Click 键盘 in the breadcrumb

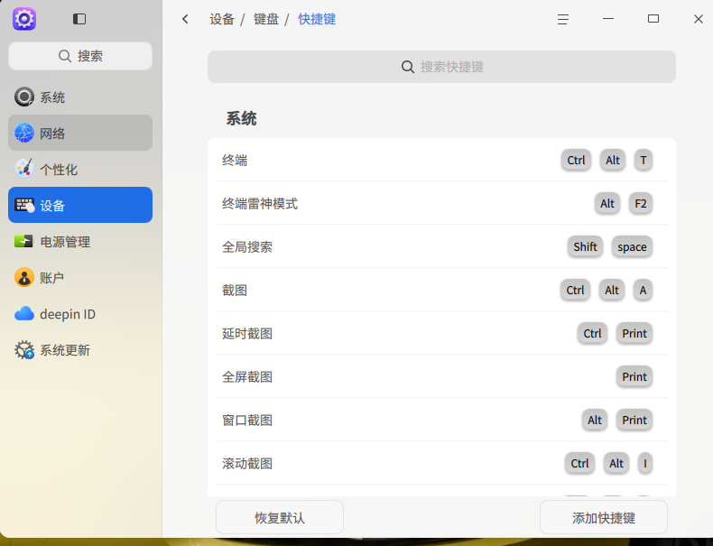pyautogui.click(x=266, y=19)
